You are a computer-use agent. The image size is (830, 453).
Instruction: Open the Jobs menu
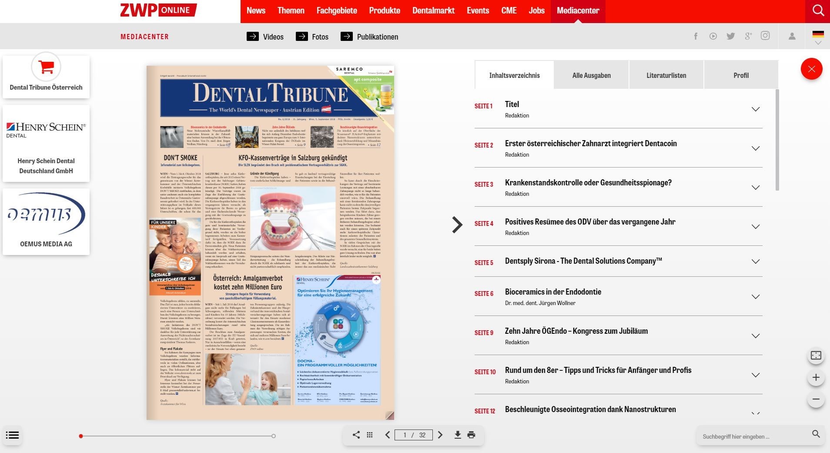536,10
